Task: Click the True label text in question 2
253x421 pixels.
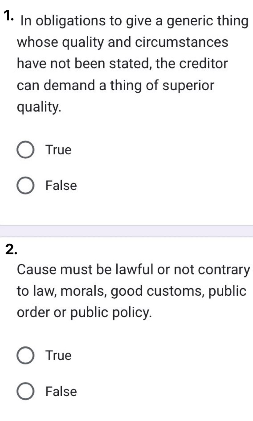Action: (58, 355)
